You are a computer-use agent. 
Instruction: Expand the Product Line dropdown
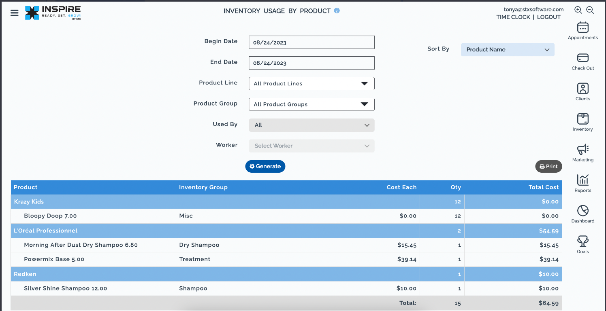click(312, 84)
